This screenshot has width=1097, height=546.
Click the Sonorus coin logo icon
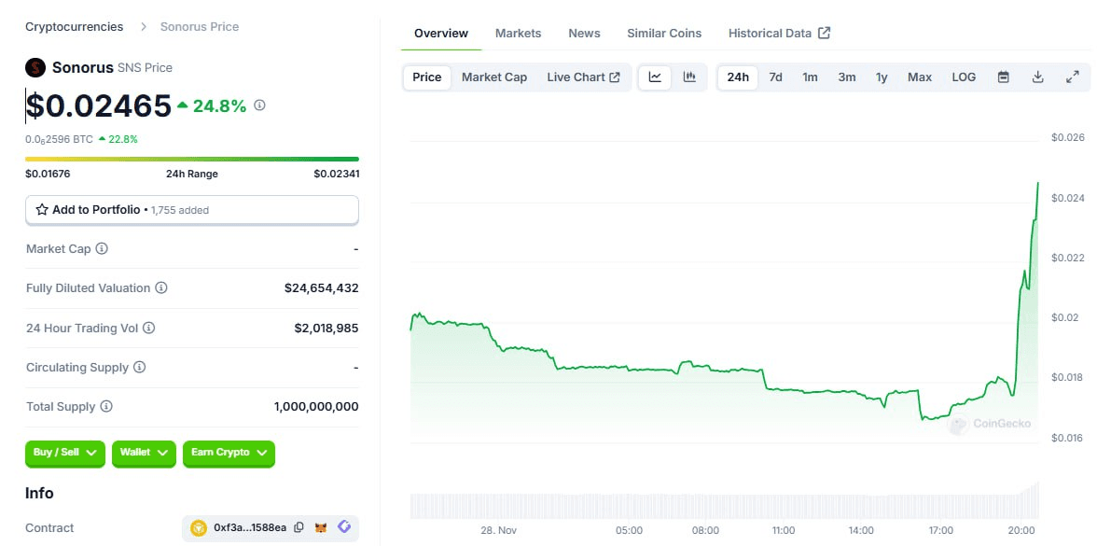pos(35,68)
